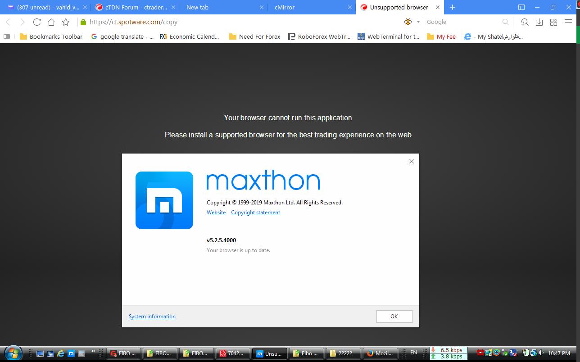Viewport: 580px width, 362px height.
Task: Open RoboForex WebTrader bookmark
Action: 319,36
